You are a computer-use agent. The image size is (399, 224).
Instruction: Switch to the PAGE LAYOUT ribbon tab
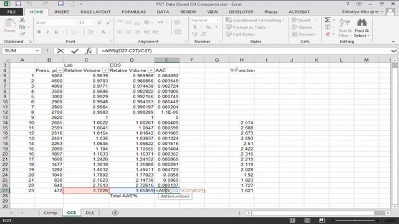95,12
